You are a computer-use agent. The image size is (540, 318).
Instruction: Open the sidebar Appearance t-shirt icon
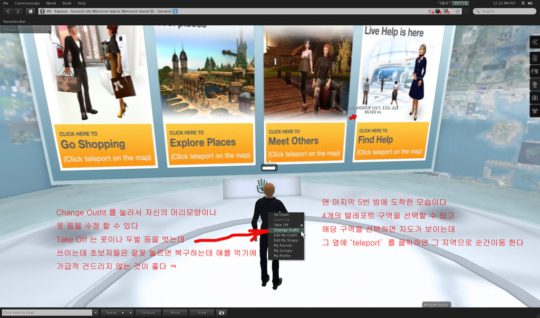click(535, 111)
